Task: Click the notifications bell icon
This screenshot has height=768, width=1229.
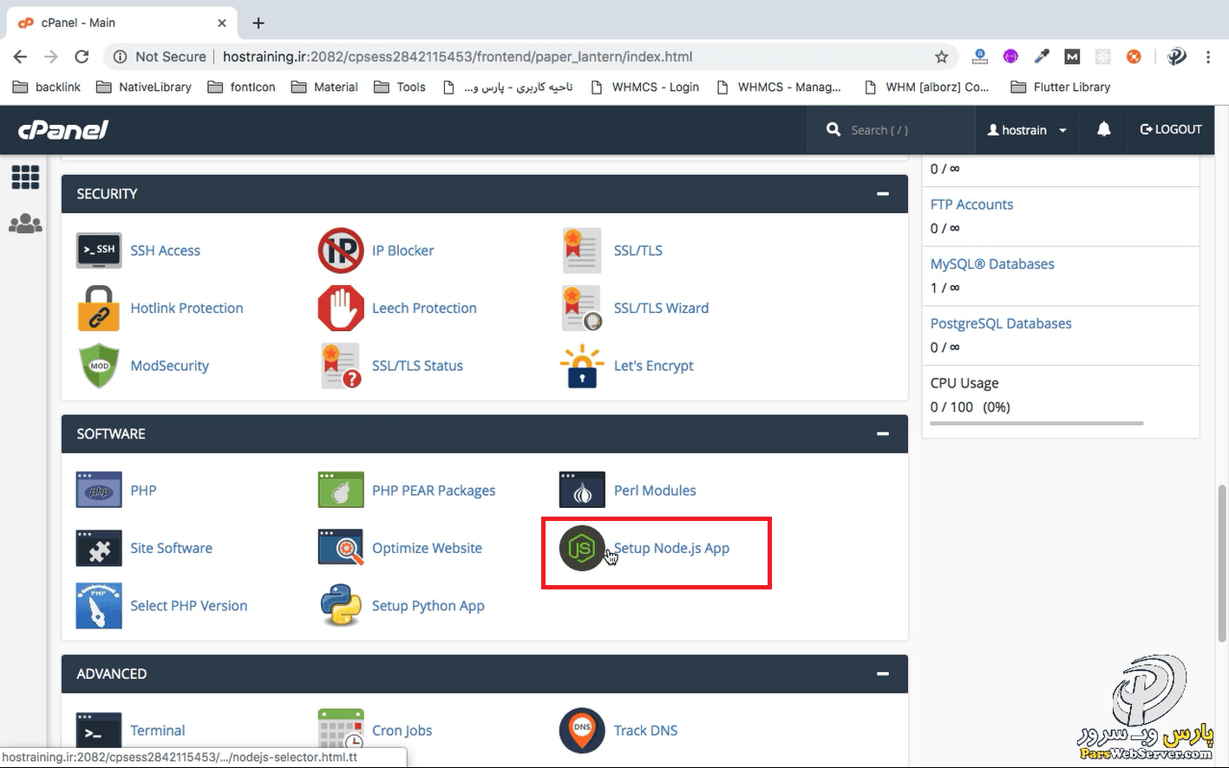Action: pyautogui.click(x=1103, y=129)
